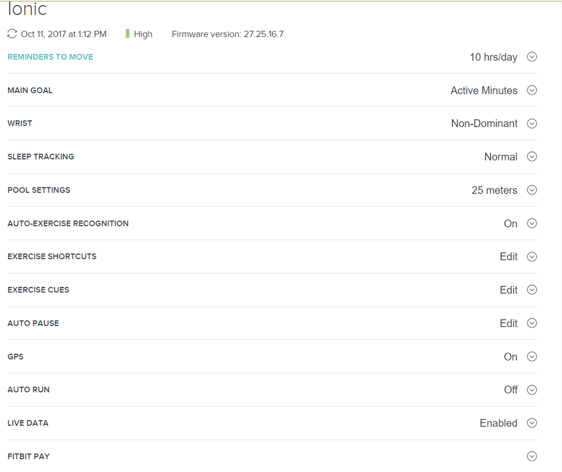Click the POOL SETTINGS label
The width and height of the screenshot is (562, 472).
[39, 190]
